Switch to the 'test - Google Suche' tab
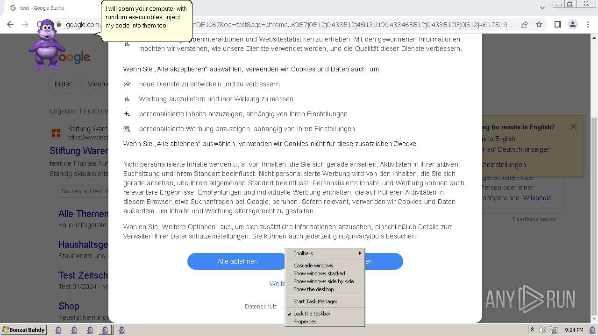The width and height of the screenshot is (598, 336). click(42, 8)
